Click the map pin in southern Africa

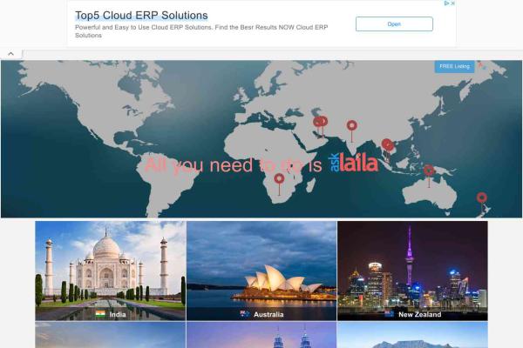[279, 180]
